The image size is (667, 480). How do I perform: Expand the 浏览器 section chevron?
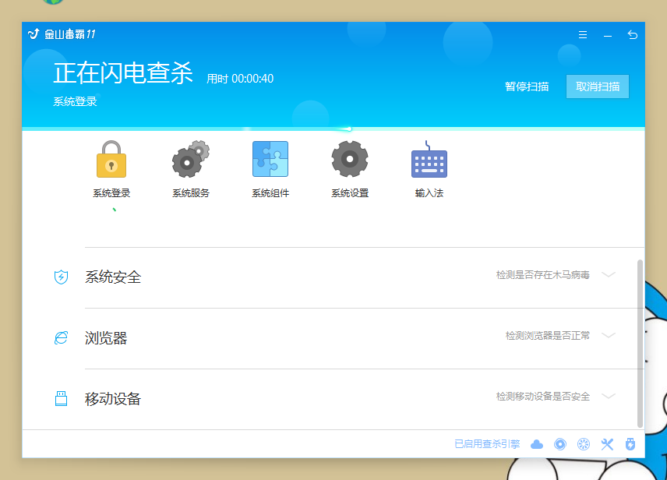pyautogui.click(x=609, y=335)
